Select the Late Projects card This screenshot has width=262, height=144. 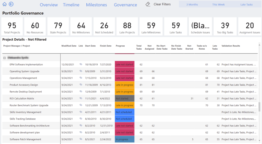point(127,26)
